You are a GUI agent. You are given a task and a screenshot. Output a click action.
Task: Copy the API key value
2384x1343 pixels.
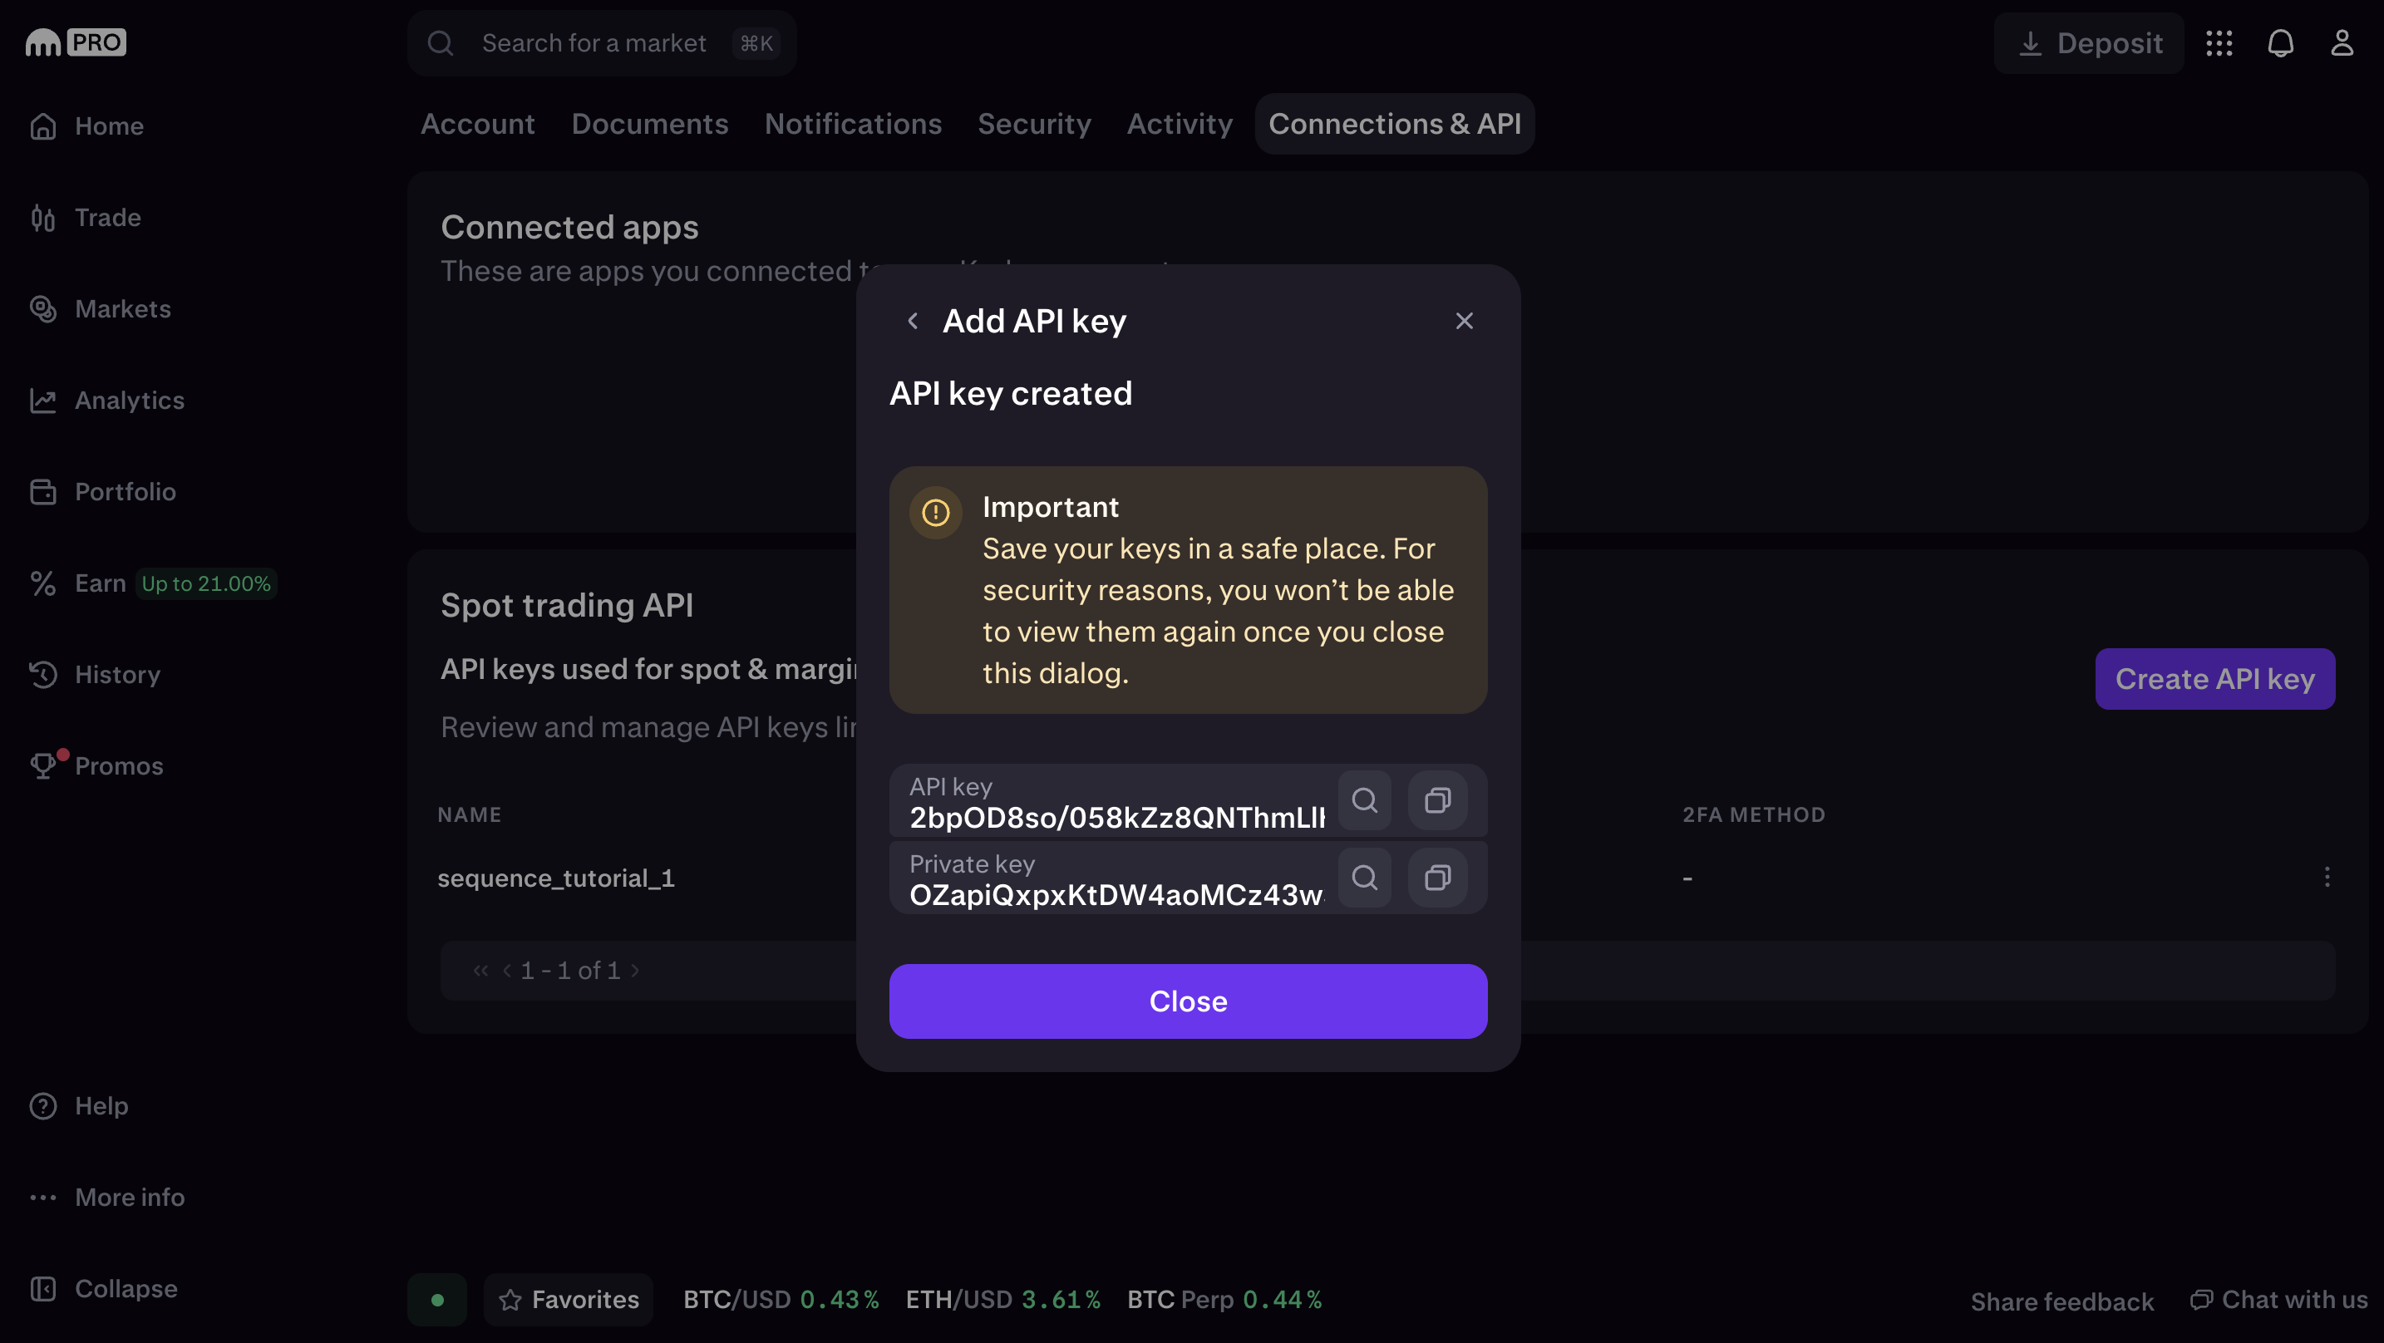[1437, 799]
